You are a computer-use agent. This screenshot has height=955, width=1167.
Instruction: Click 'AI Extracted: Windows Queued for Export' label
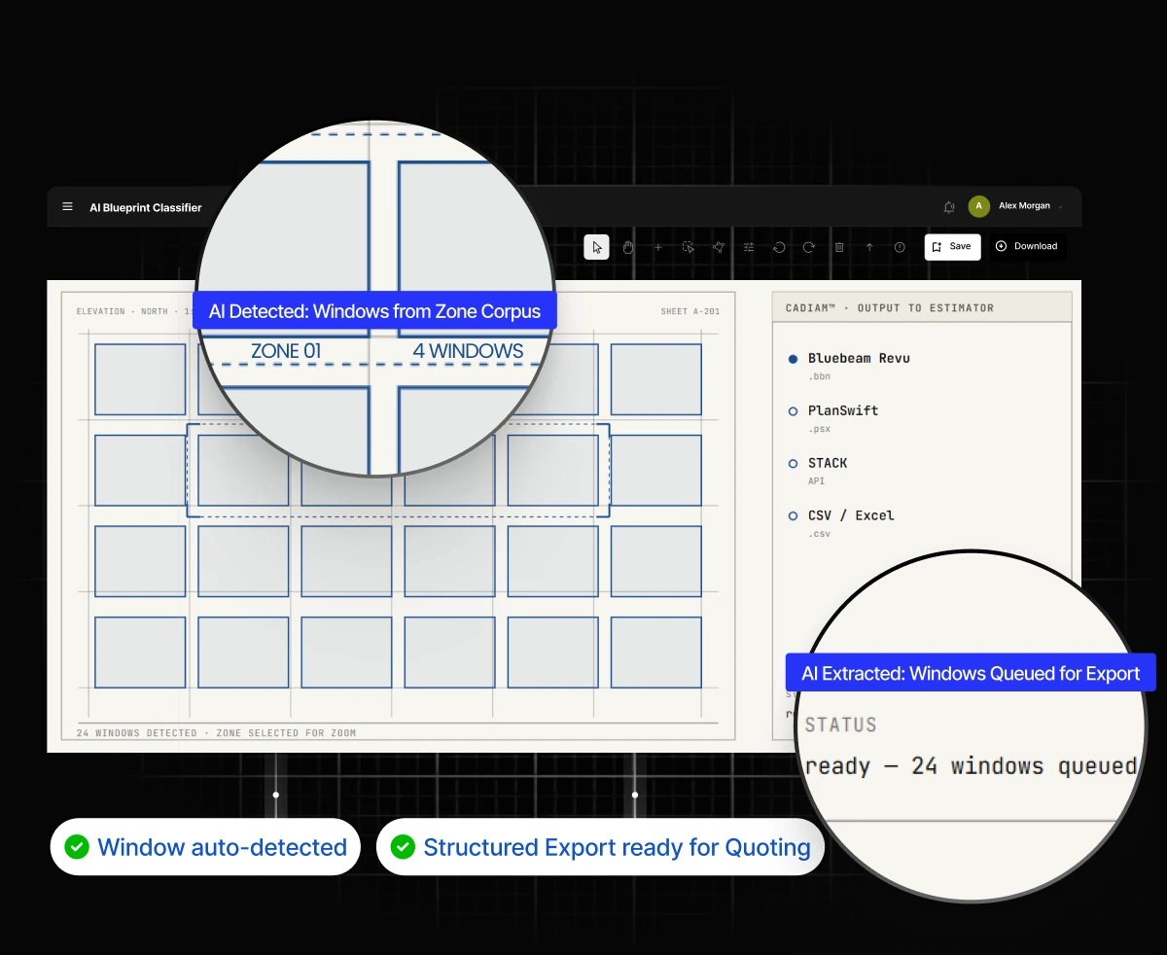tap(971, 673)
